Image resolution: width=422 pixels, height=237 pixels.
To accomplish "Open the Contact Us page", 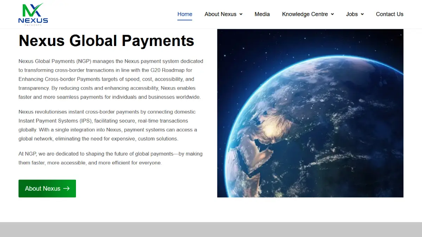I will pyautogui.click(x=390, y=14).
